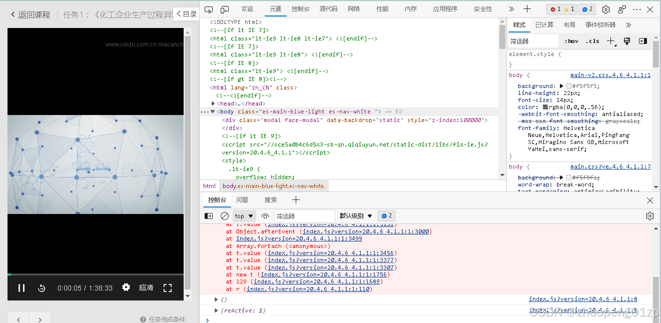Activate the DevTools inspect element tool
The width and height of the screenshot is (661, 323).
click(x=209, y=9)
